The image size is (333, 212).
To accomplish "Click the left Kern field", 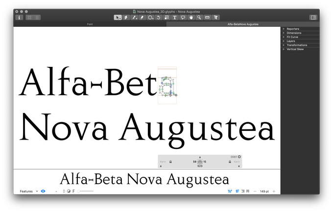I will coord(163,162).
